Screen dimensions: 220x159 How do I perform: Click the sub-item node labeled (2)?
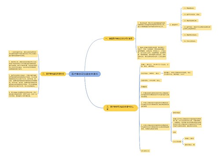[x=192, y=15]
